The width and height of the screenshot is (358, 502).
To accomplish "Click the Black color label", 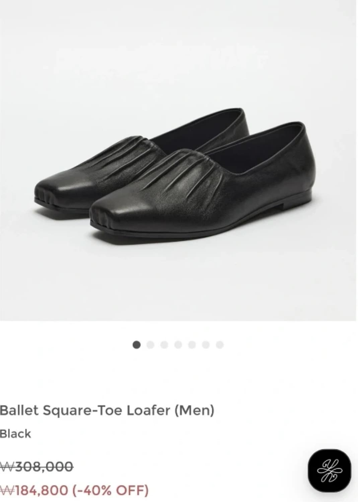I will coord(15,434).
